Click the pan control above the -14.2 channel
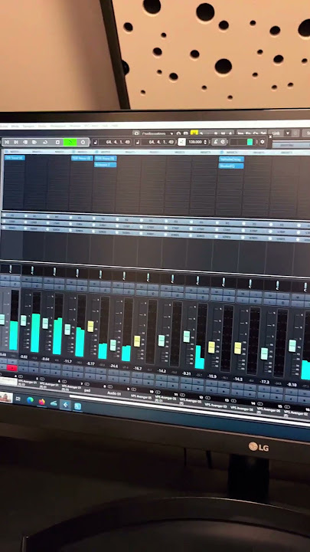Image resolution: width=310 pixels, height=552 pixels. pyautogui.click(x=172, y=278)
